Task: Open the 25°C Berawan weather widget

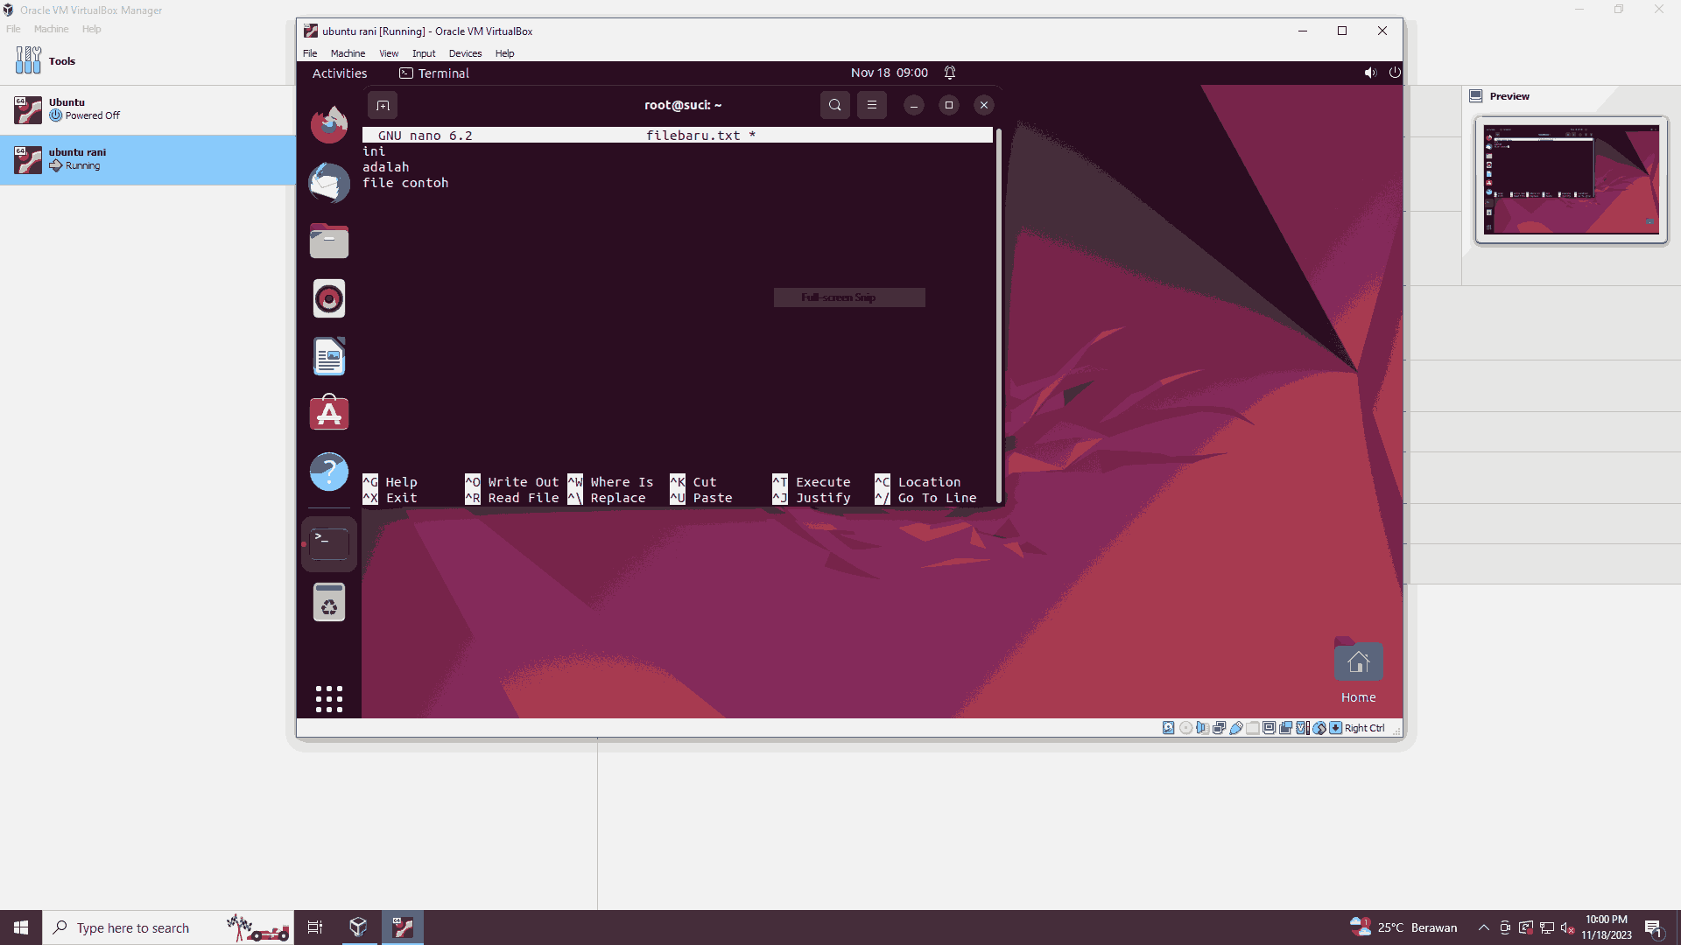Action: click(x=1403, y=927)
